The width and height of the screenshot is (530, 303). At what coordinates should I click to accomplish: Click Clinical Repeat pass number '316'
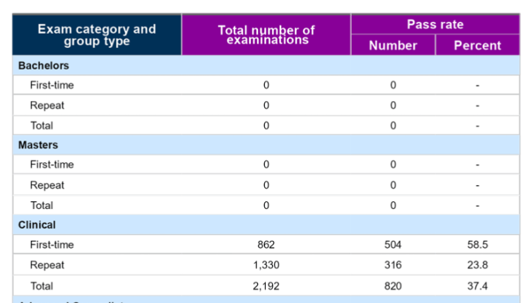393,265
